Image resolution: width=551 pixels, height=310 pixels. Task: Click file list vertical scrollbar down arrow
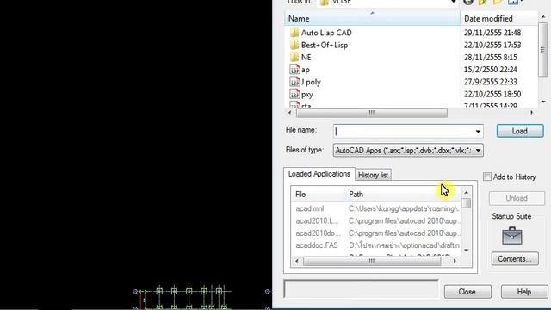pyautogui.click(x=543, y=102)
